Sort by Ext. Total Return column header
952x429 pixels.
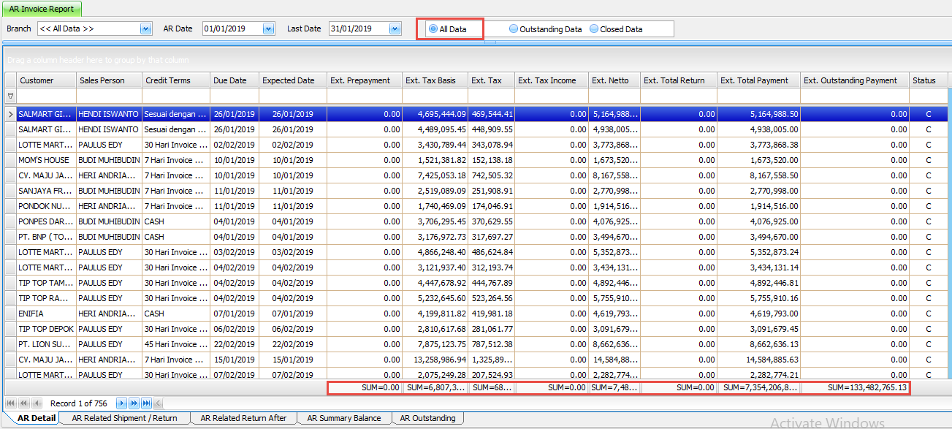(679, 80)
